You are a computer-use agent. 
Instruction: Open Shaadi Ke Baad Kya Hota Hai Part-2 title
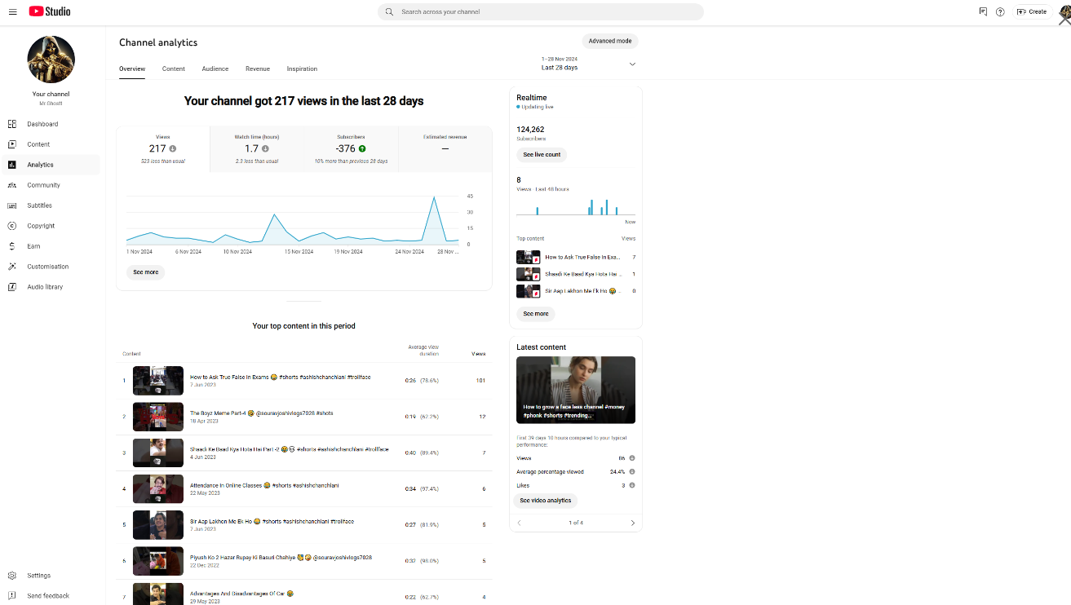(290, 449)
